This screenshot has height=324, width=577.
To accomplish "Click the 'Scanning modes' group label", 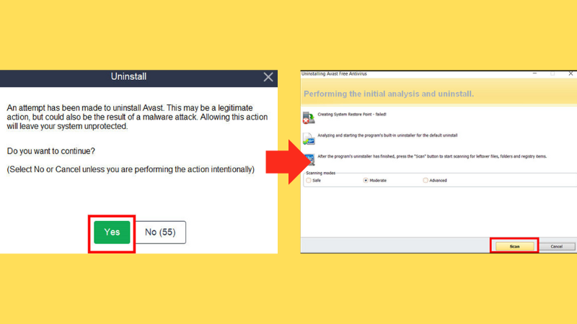I will (x=320, y=173).
